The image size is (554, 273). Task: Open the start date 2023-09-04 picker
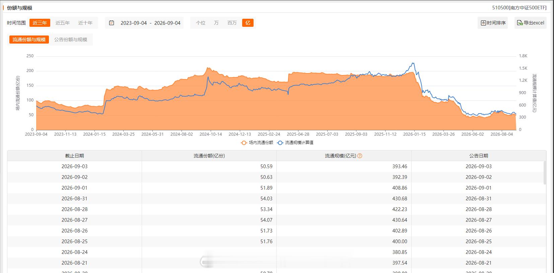[x=134, y=23]
